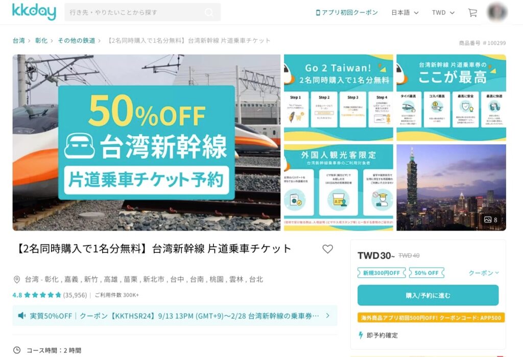Screen dimensions: 523x357
Task: Open the user profile avatar
Action: [497, 12]
